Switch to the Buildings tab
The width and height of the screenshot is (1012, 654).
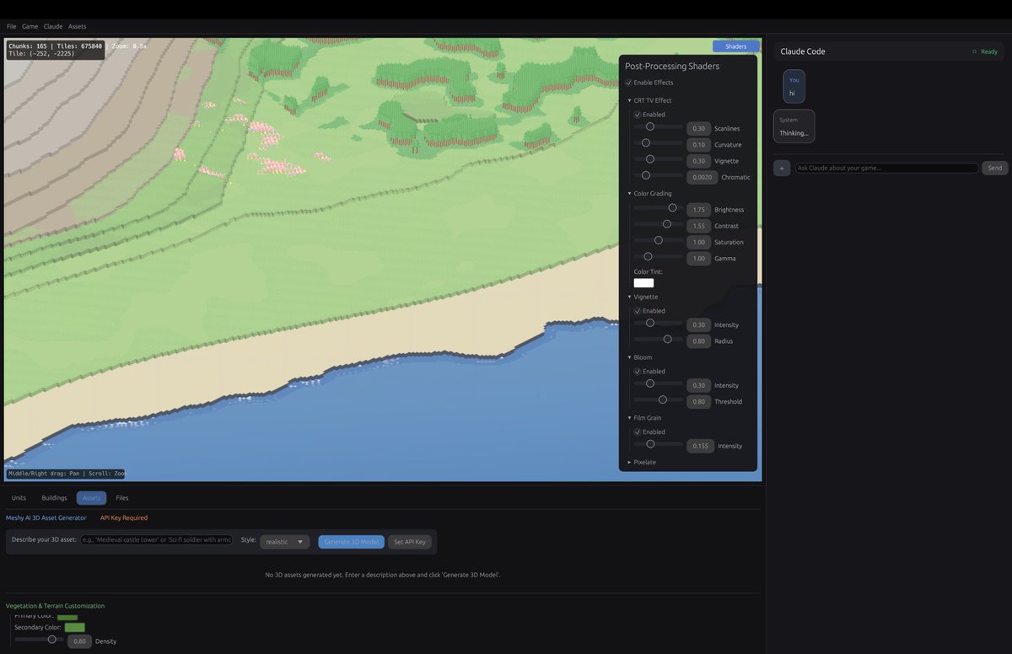tap(54, 498)
